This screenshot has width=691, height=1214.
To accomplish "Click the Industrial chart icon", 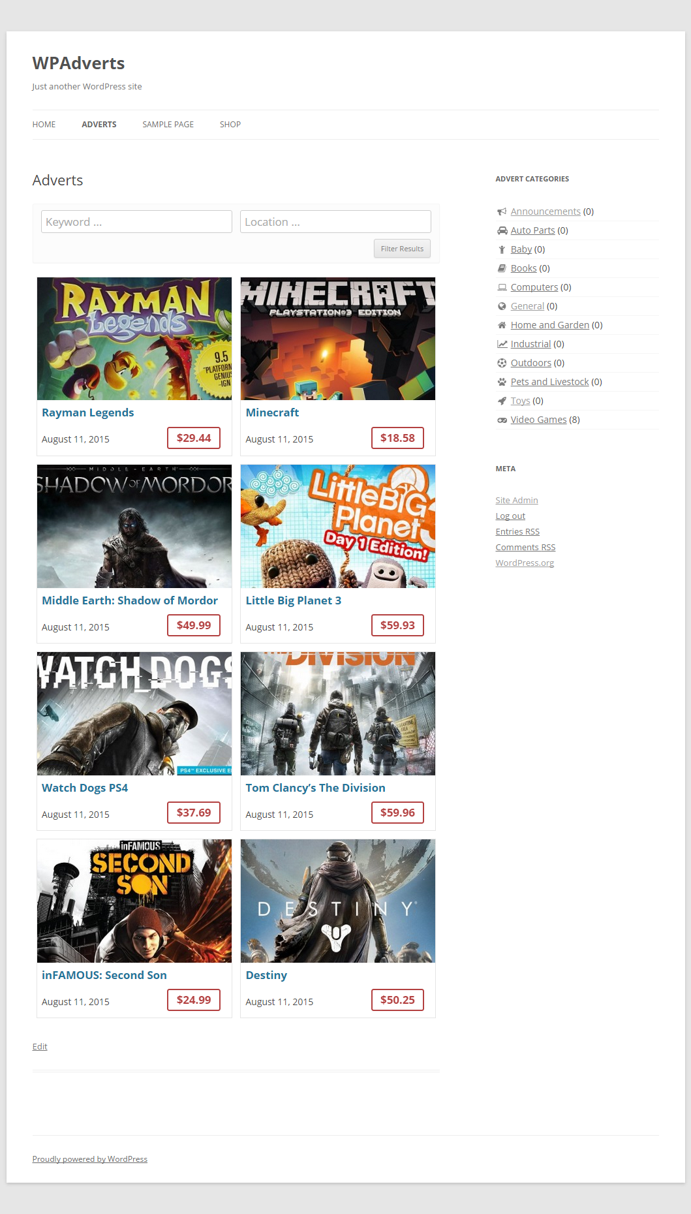I will pos(502,344).
